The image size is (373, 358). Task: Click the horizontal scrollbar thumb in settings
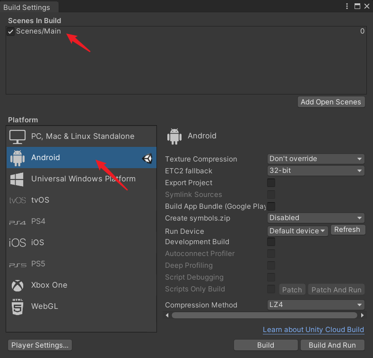264,315
